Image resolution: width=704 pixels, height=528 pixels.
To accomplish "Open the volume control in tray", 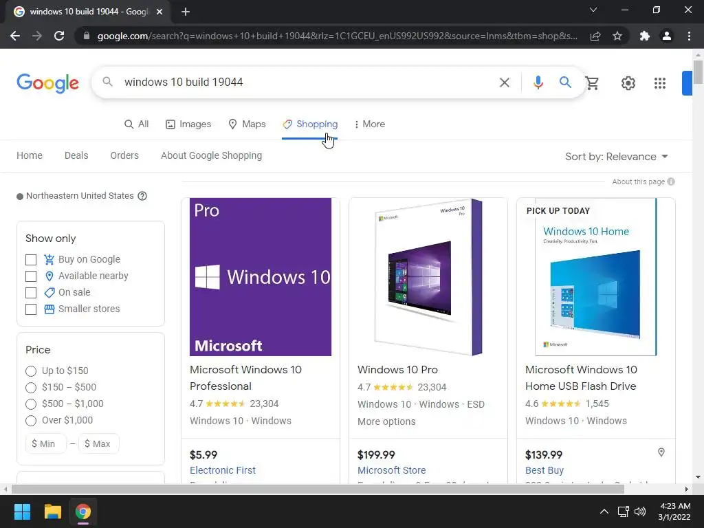I will pos(640,511).
